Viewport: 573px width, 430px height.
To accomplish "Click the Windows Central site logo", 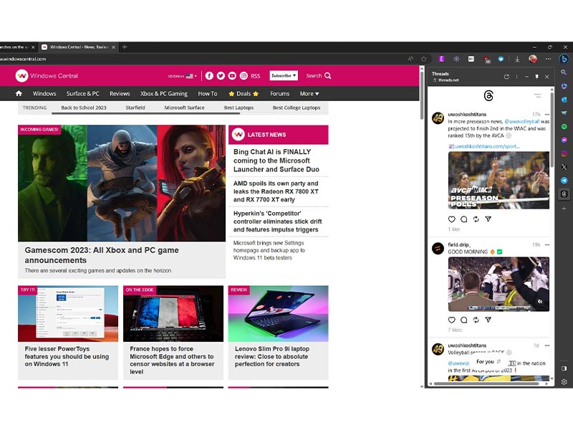I will click(47, 76).
